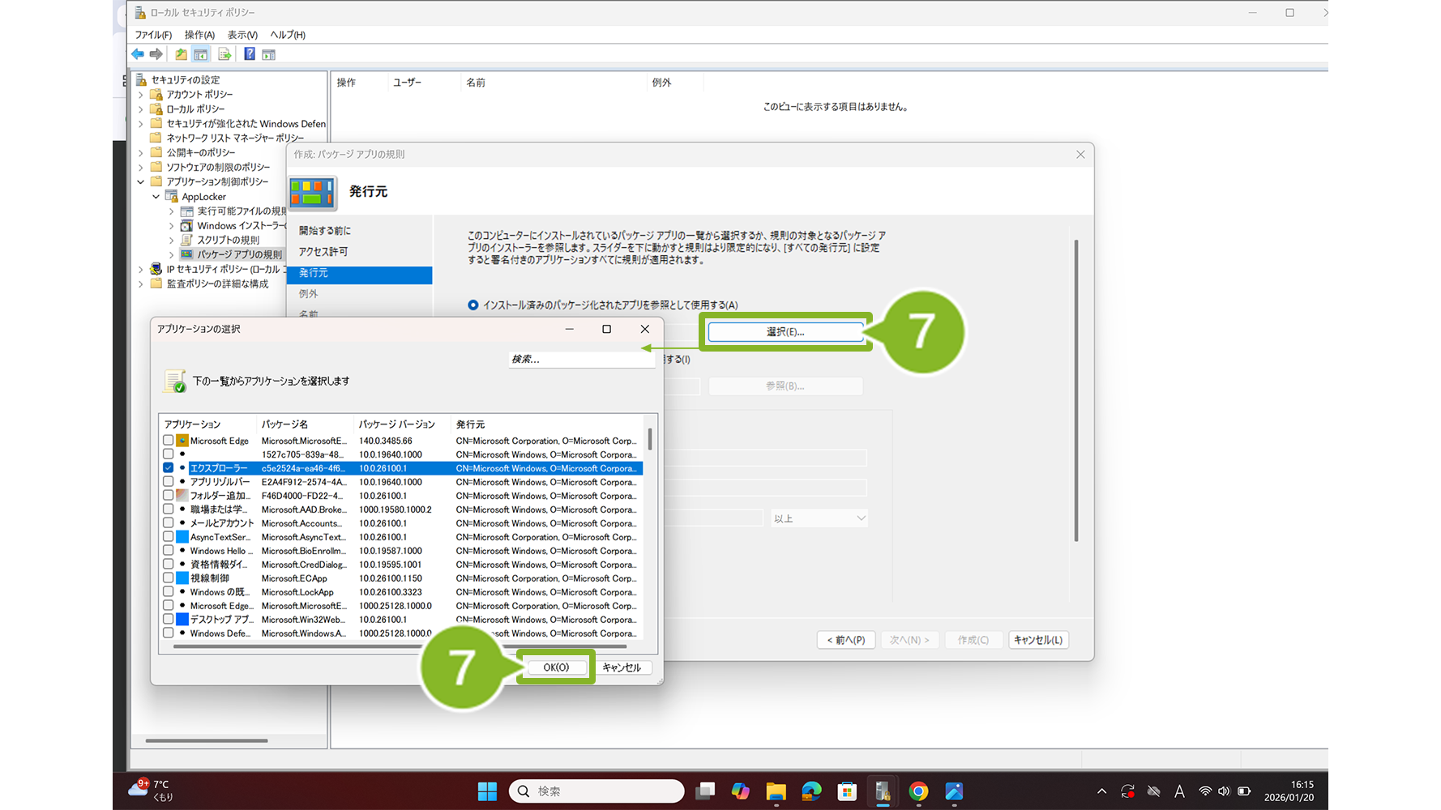Viewport: 1441px width, 810px height.
Task: Open Google Chrome from the taskbar
Action: point(918,791)
